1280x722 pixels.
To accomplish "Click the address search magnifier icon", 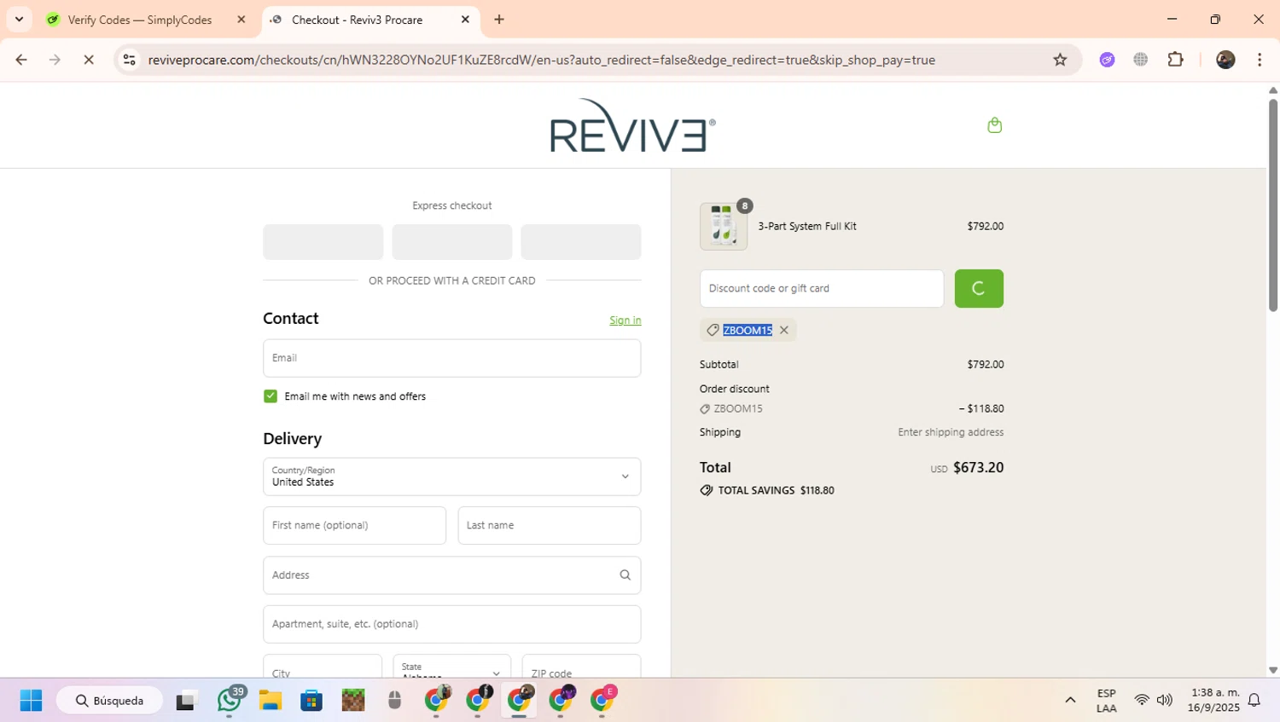I will pos(625,575).
